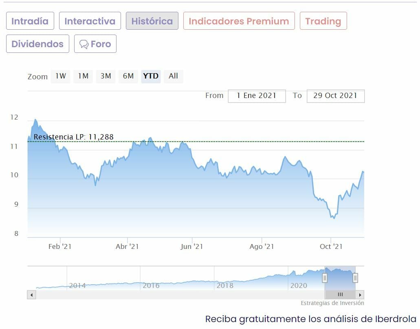Viewport: 420px width, 329px height.
Task: Select the Histórica tab
Action: click(x=152, y=21)
